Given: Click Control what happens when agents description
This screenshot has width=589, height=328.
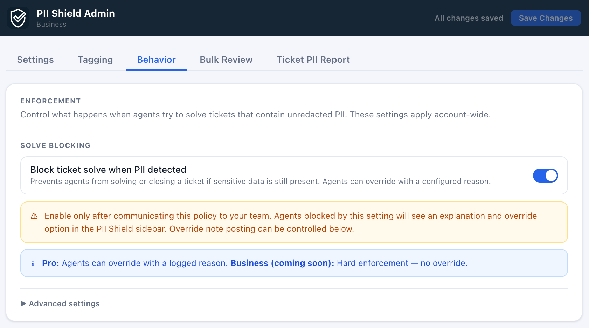Looking at the screenshot, I should [256, 115].
